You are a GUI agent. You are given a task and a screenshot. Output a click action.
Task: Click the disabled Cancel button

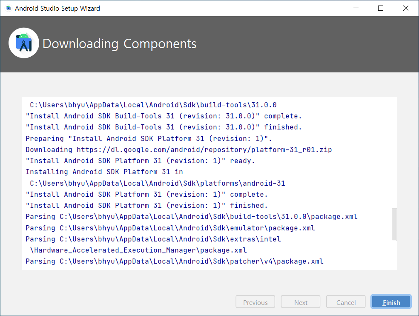click(346, 302)
